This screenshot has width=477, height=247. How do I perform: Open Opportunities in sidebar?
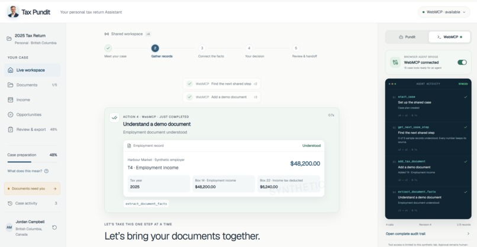tap(32, 115)
